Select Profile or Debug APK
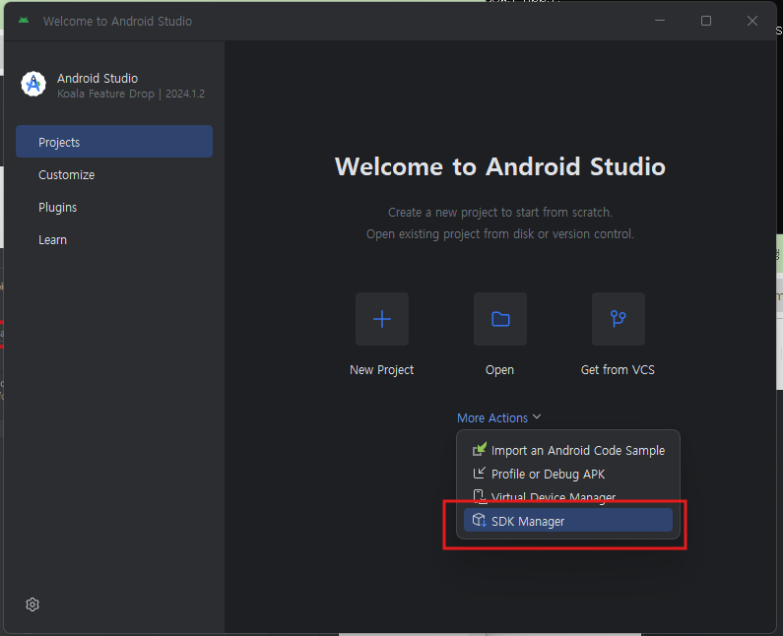The width and height of the screenshot is (783, 636). pos(568,474)
